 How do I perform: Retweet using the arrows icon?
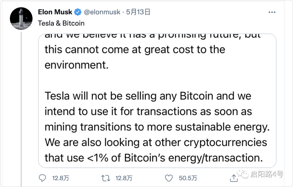[x=106, y=178]
